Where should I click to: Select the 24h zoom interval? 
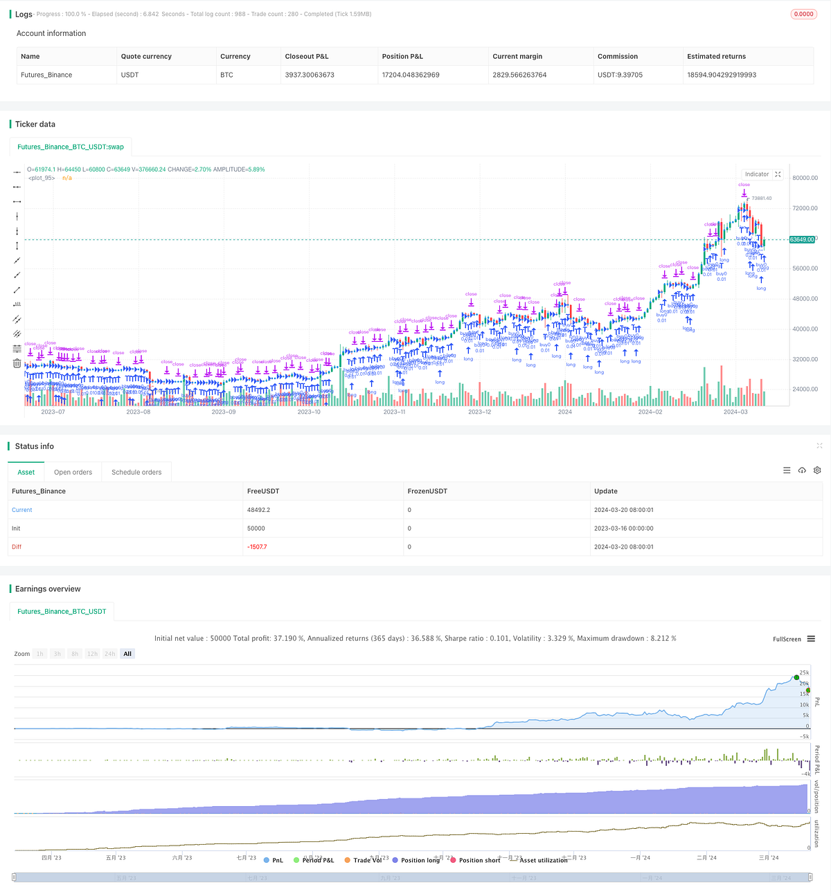[109, 653]
